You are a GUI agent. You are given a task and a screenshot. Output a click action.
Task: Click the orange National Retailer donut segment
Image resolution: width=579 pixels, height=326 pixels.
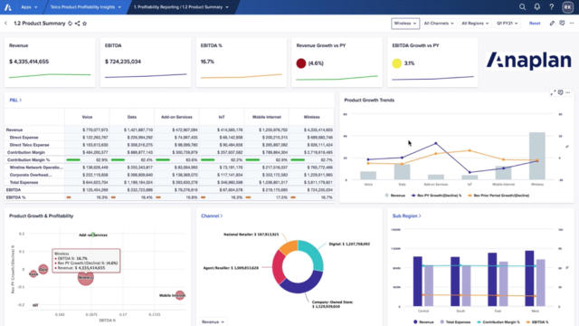pyautogui.click(x=289, y=246)
